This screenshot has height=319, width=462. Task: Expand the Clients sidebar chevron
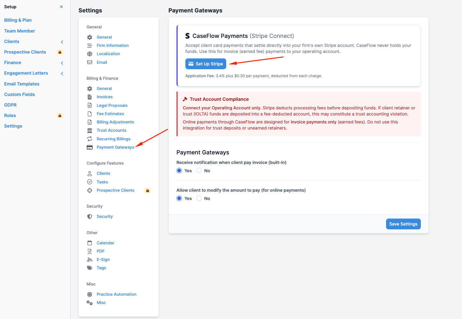[x=62, y=42]
